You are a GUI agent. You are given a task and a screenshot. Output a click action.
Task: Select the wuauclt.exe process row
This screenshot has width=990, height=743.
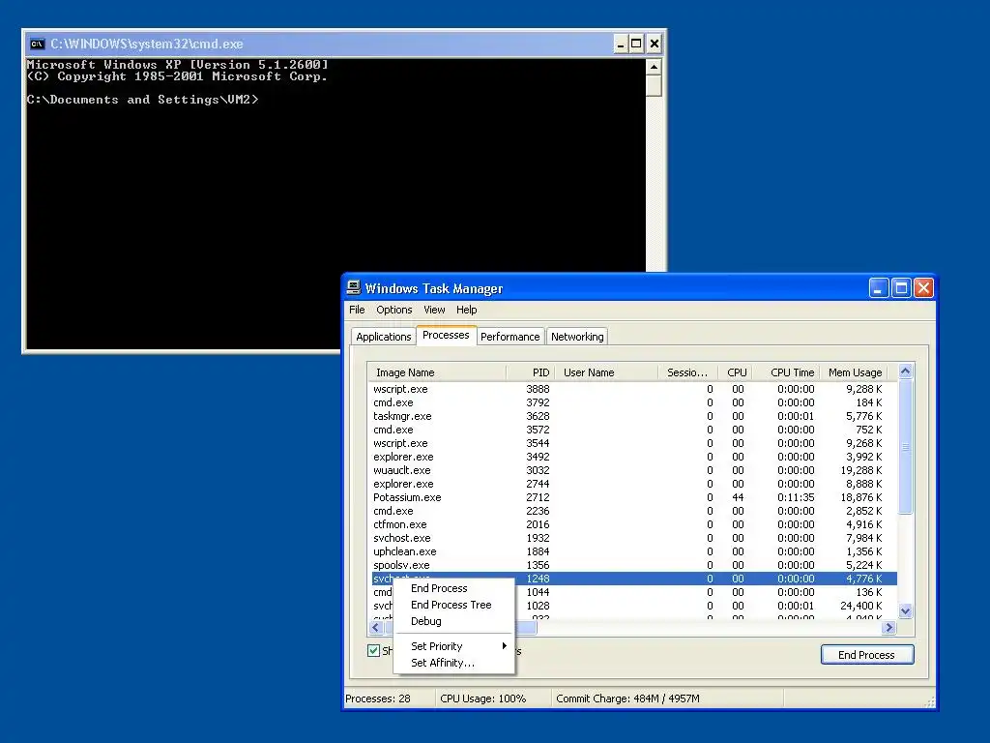point(632,471)
